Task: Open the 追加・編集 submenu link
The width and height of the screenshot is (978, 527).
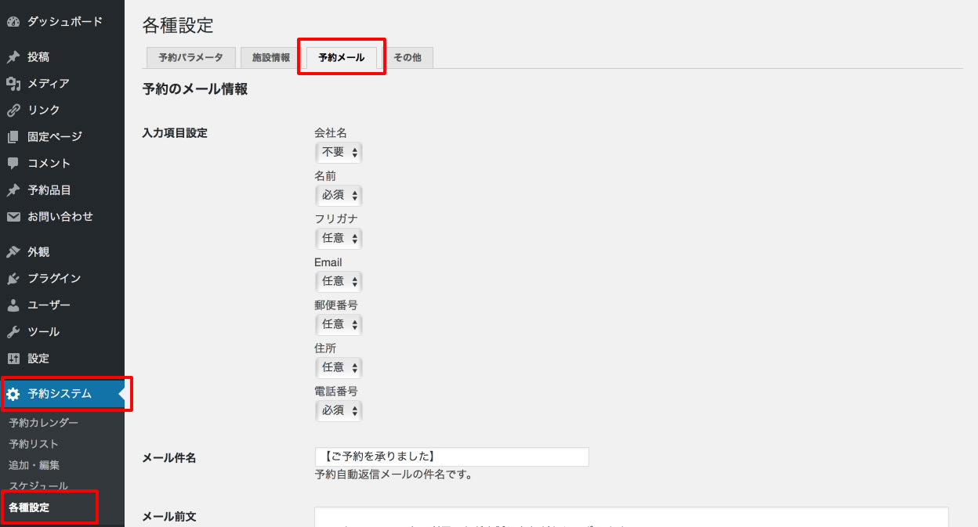Action: pyautogui.click(x=34, y=465)
